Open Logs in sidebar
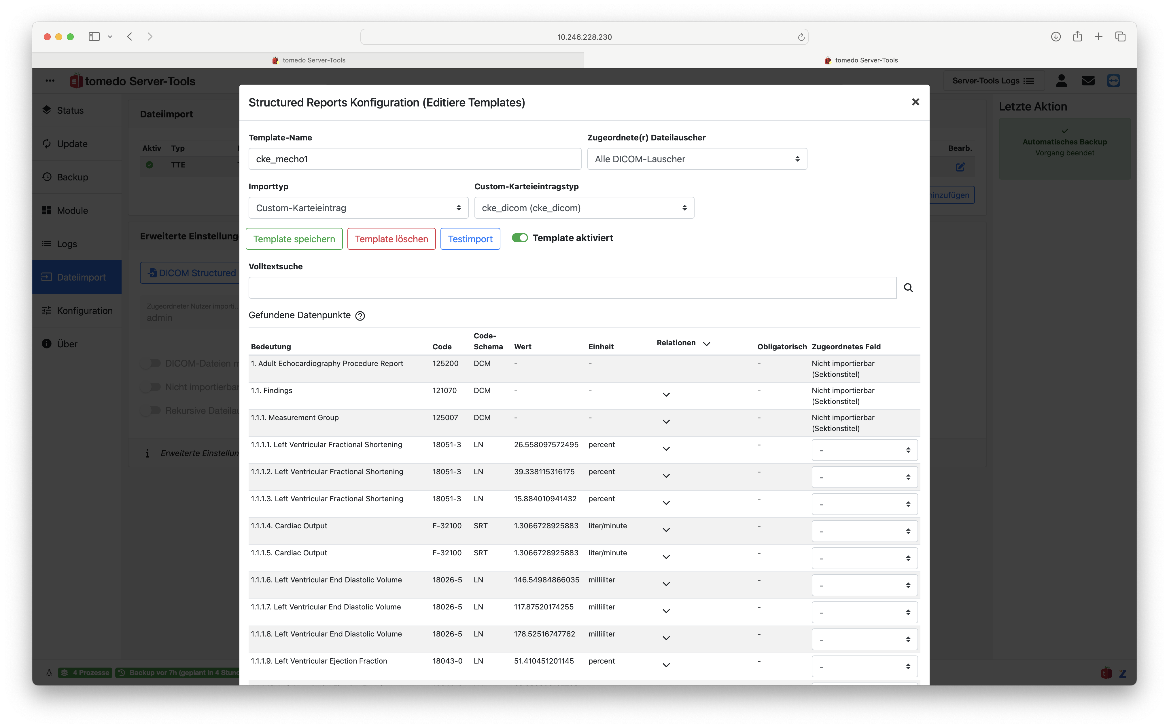This screenshot has width=1169, height=728. (77, 244)
